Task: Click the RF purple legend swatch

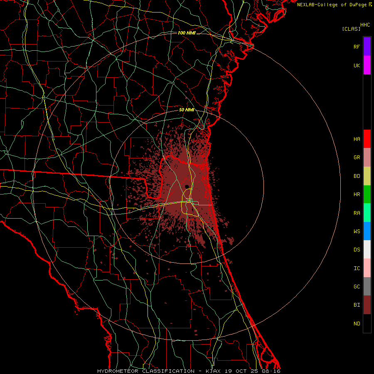Action: point(367,47)
